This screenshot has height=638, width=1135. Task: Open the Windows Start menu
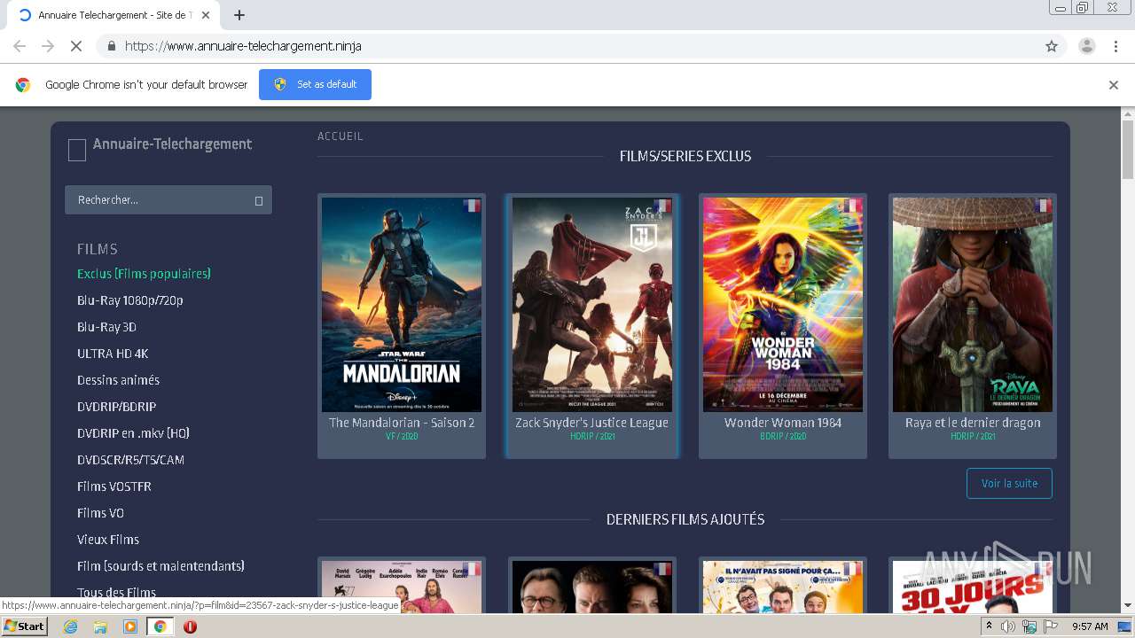24,626
